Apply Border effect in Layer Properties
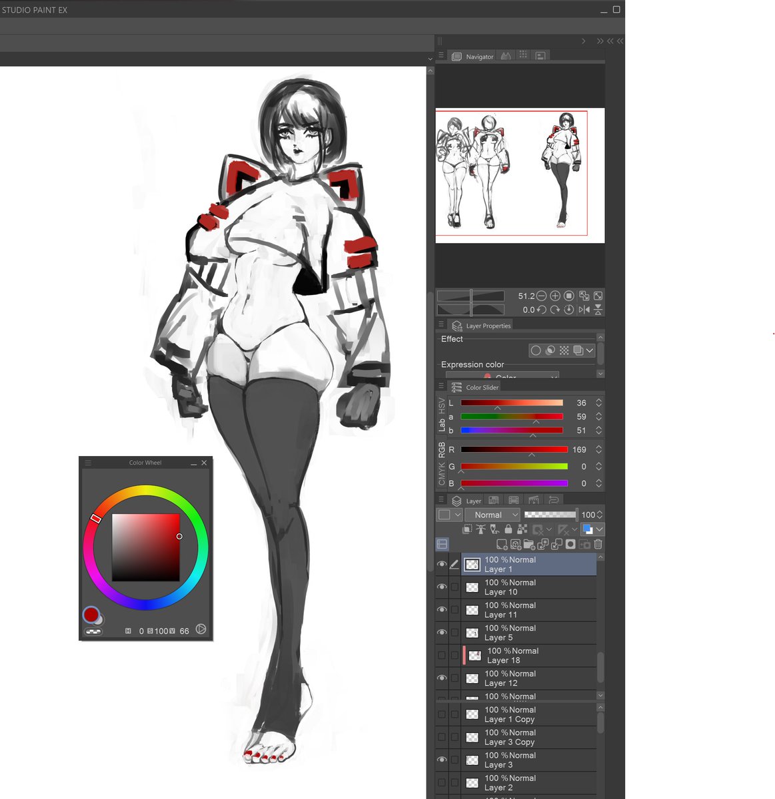The image size is (775, 799). pos(536,350)
